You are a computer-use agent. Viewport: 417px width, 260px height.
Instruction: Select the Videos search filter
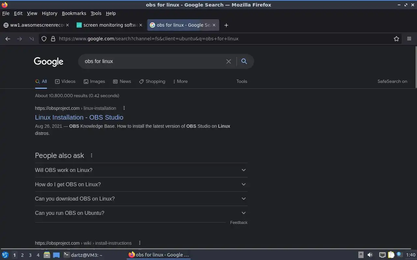coord(65,81)
